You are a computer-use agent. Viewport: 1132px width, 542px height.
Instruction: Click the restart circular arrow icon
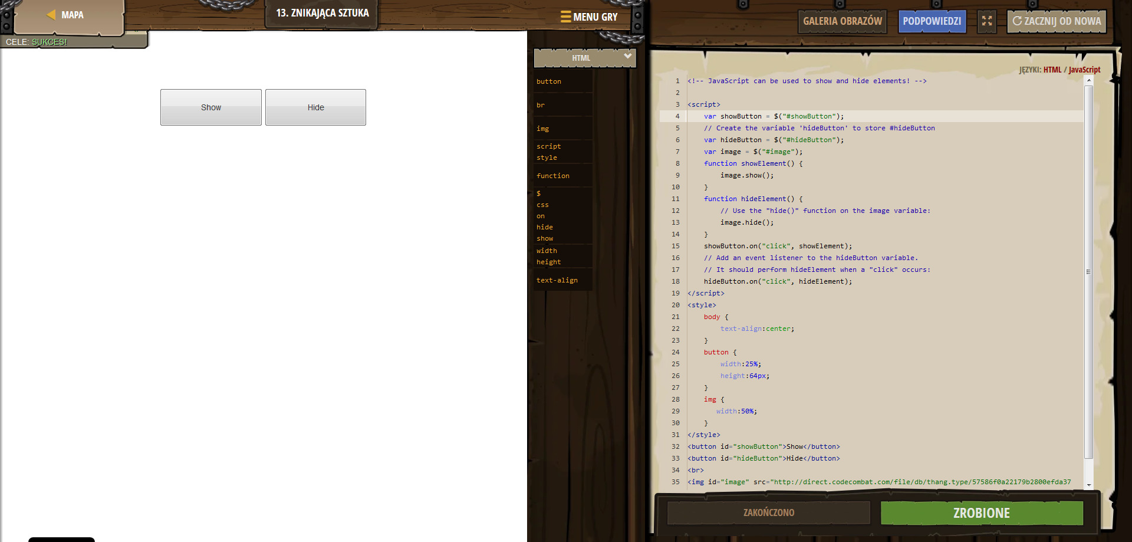[x=1017, y=21]
